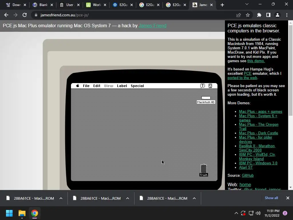
Task: Open the notification count badge
Action: tap(285, 213)
